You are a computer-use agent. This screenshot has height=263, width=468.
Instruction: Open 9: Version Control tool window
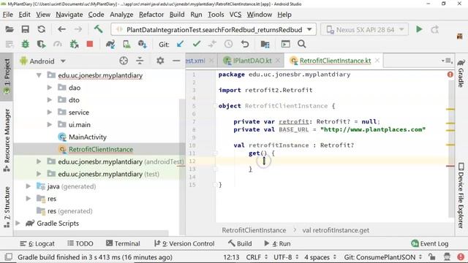184,243
